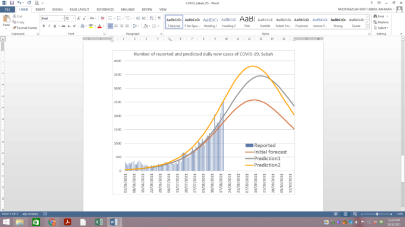This screenshot has height=227, width=405.
Task: Click the chart in the document
Action: pyautogui.click(x=203, y=122)
